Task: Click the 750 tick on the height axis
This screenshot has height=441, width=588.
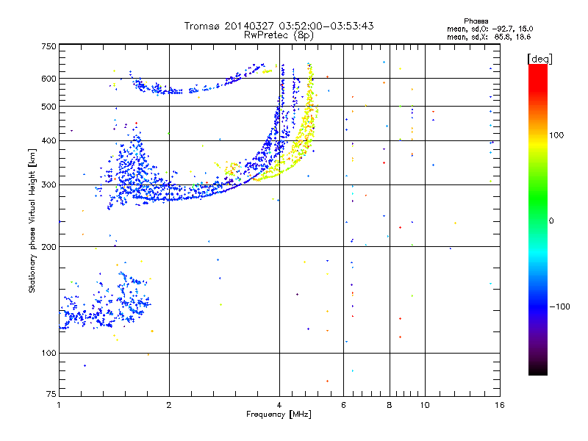Action: 49,46
